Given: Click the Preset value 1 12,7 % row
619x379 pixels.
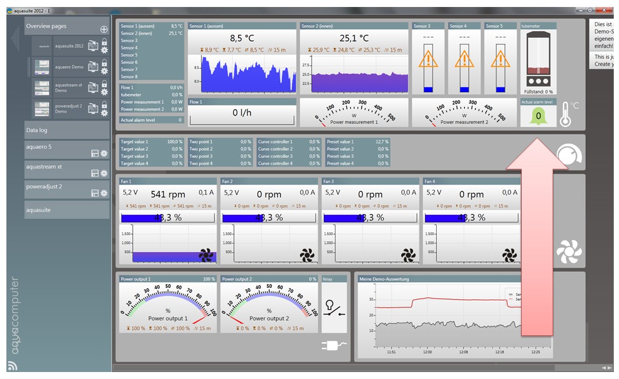Looking at the screenshot, I should [358, 141].
